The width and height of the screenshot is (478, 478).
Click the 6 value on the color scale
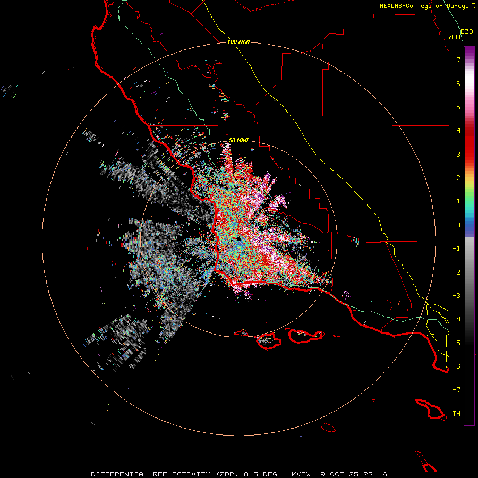coord(458,83)
